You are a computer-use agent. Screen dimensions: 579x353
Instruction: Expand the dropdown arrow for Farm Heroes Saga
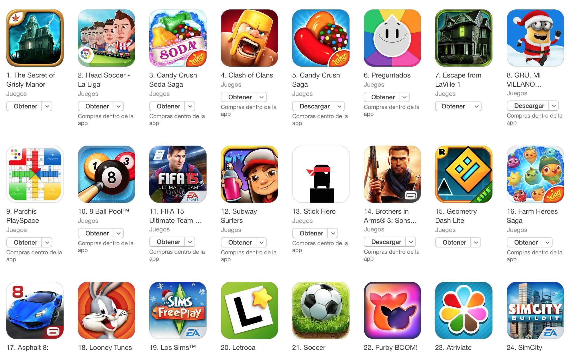tap(547, 243)
